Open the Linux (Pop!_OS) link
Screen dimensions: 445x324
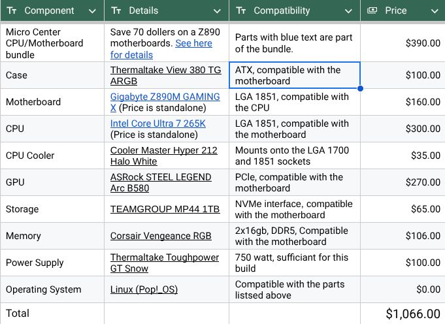click(144, 289)
